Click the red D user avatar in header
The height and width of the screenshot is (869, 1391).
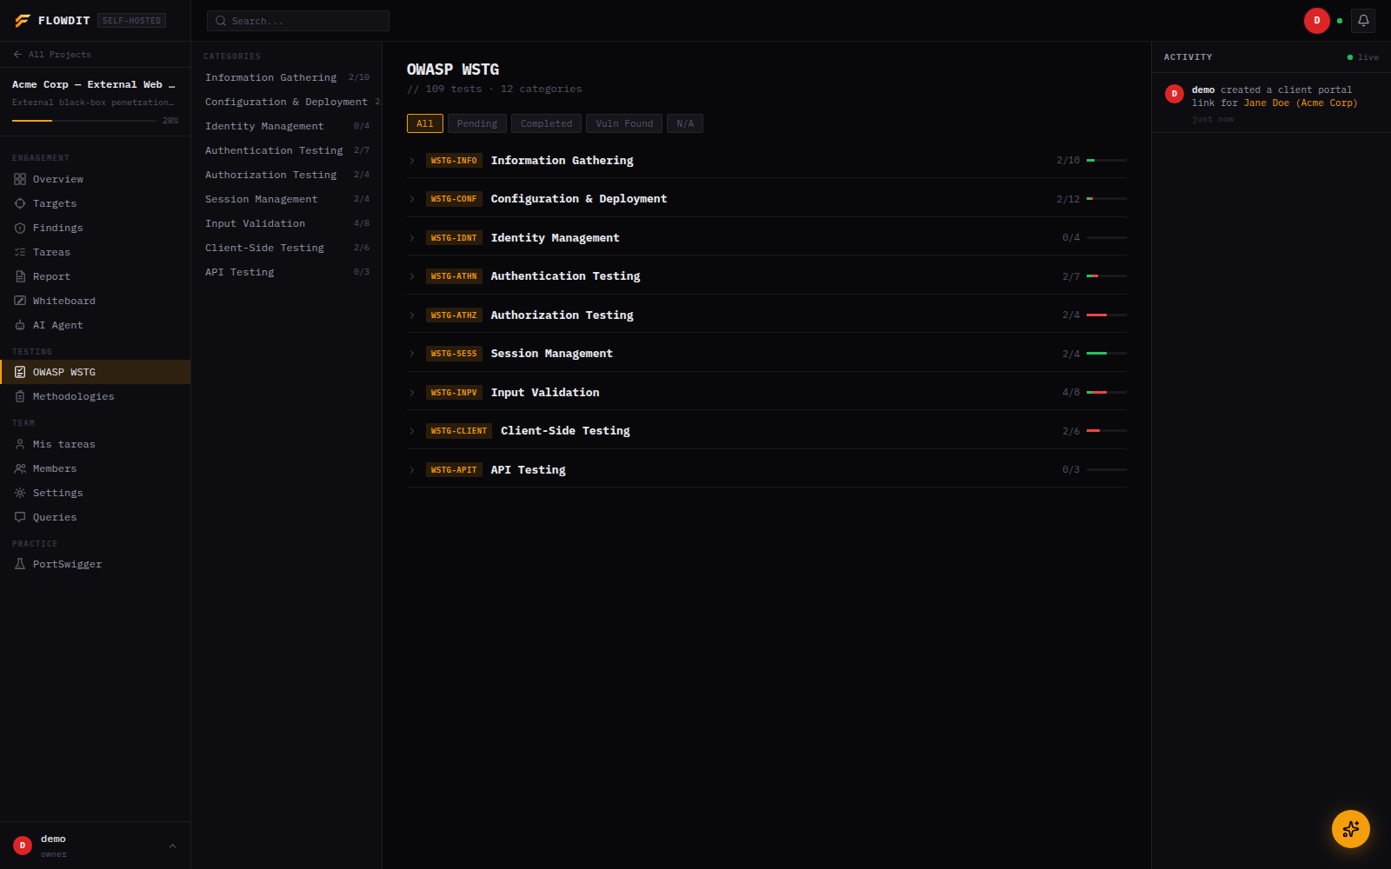[1316, 21]
